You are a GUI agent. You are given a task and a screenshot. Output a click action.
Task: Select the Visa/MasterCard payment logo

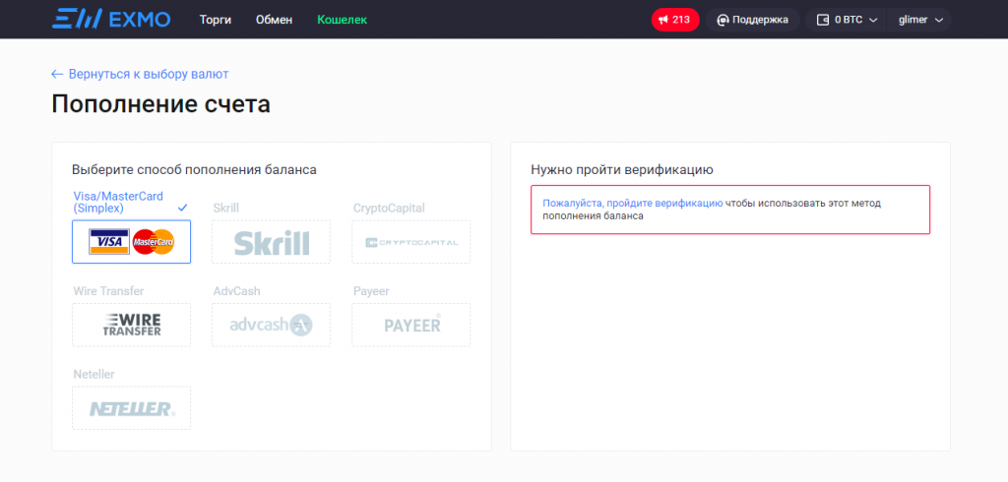coord(131,241)
